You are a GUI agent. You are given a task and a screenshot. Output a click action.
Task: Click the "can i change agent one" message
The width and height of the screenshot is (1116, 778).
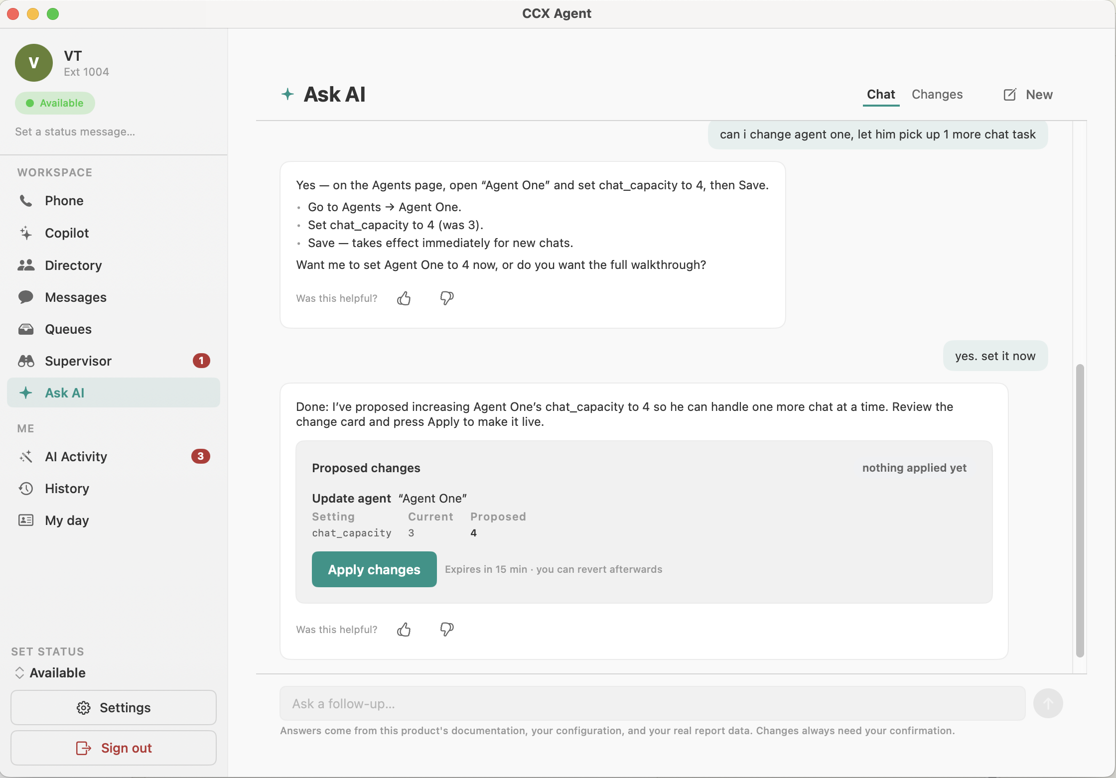(x=877, y=134)
